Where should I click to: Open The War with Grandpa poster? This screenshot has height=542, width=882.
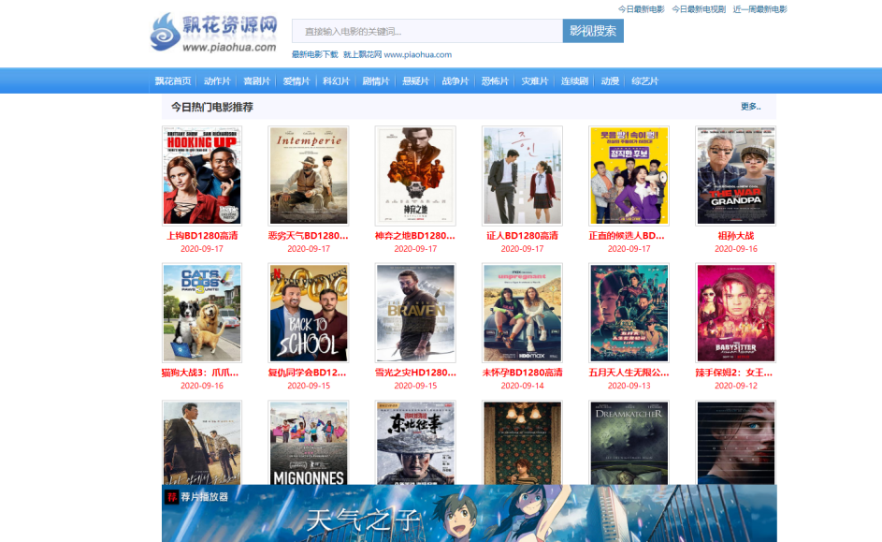click(736, 176)
